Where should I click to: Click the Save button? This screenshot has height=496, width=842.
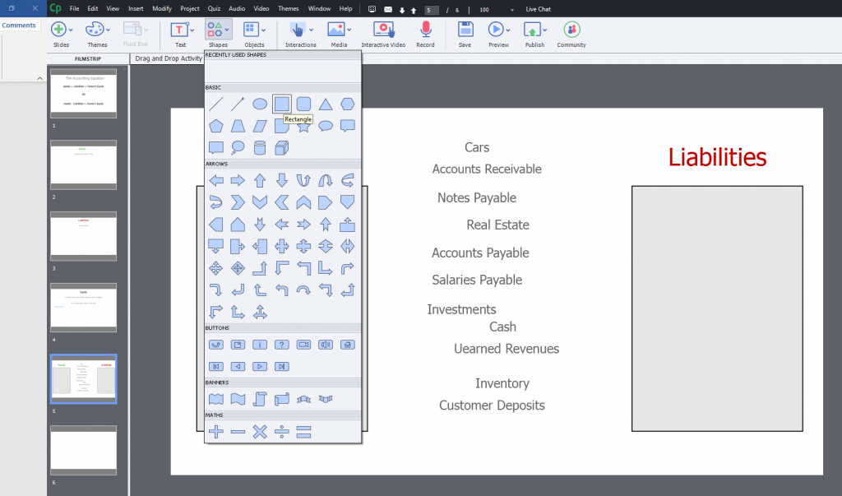coord(465,33)
